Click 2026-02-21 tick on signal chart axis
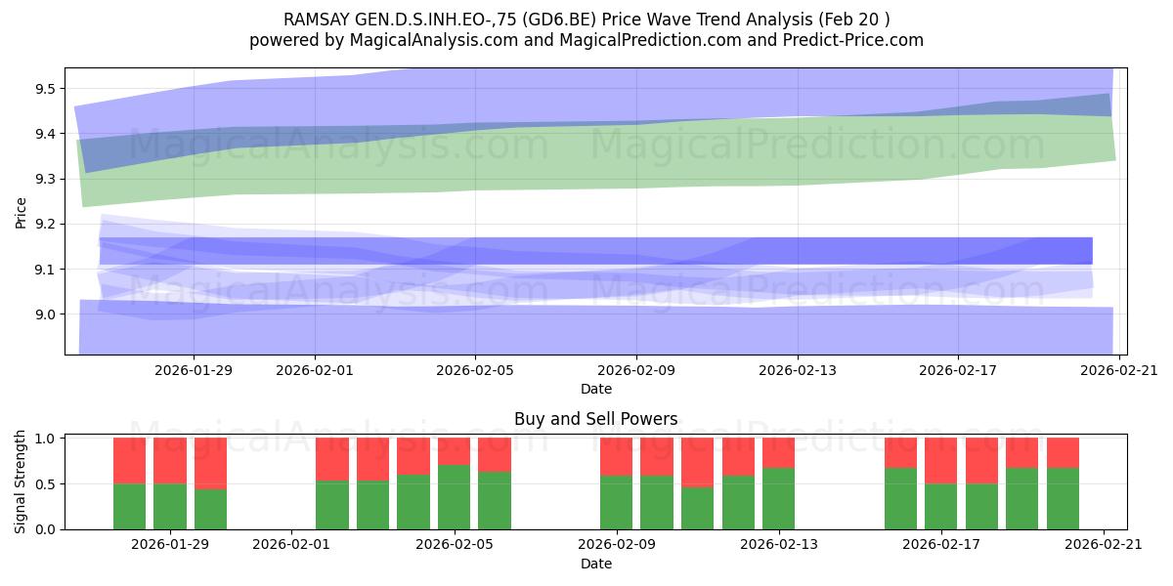This screenshot has width=1173, height=586. pyautogui.click(x=1104, y=544)
